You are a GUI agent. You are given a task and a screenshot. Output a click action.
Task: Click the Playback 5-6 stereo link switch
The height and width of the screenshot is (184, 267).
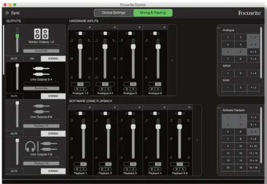click(180, 164)
